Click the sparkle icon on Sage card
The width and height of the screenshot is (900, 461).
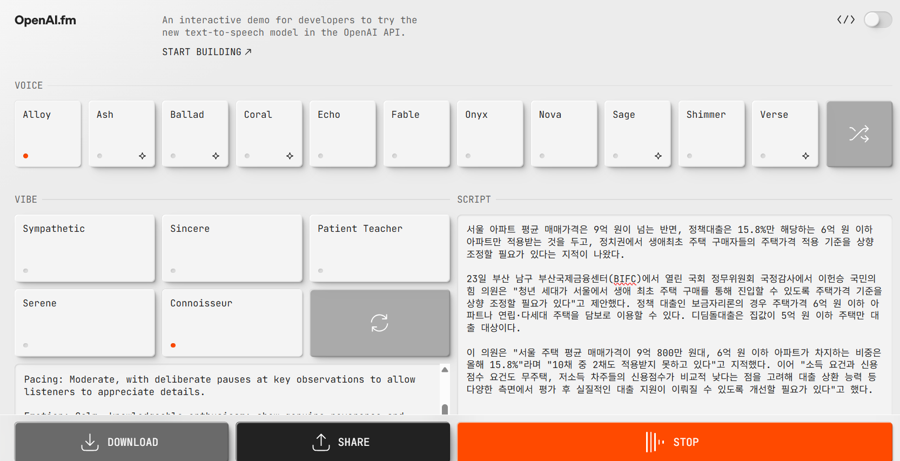[x=658, y=156]
